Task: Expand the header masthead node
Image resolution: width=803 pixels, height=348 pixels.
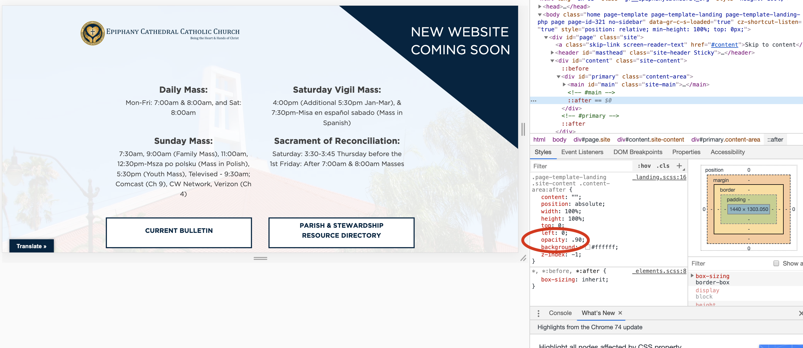Action: [x=552, y=53]
